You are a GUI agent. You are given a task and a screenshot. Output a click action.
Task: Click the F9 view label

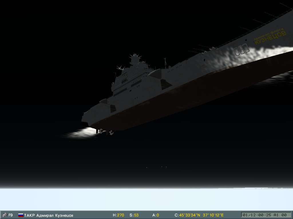pos(11,215)
